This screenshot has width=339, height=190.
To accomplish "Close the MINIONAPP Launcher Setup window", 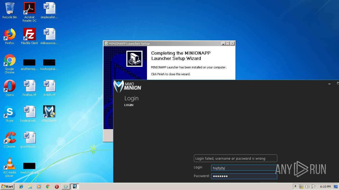I will point(233,44).
